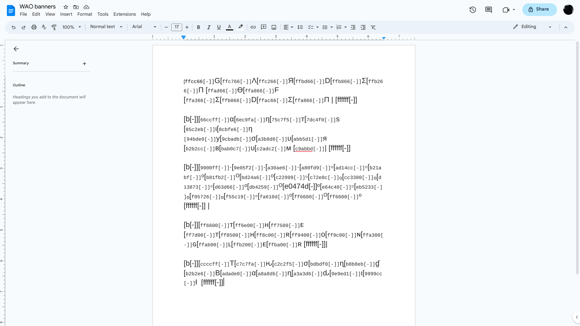Star the WAO banners document
The width and height of the screenshot is (580, 326).
pos(66,7)
